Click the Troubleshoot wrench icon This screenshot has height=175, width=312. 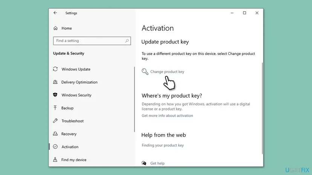(55, 121)
